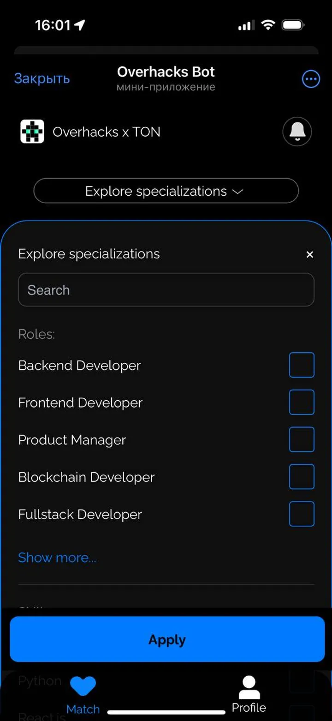Tap the notification bell icon
Image resolution: width=332 pixels, height=721 pixels.
297,132
